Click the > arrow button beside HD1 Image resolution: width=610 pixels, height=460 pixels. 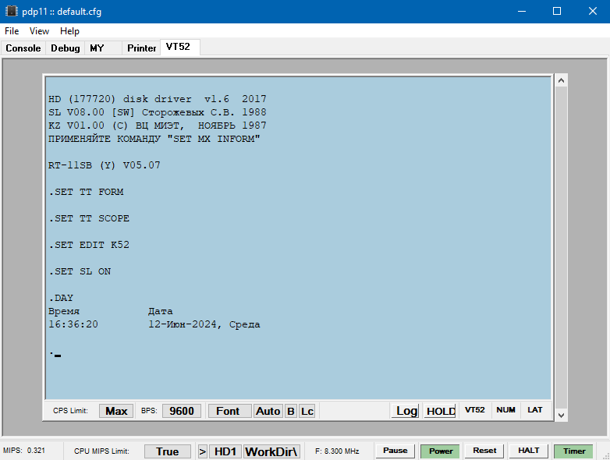202,451
